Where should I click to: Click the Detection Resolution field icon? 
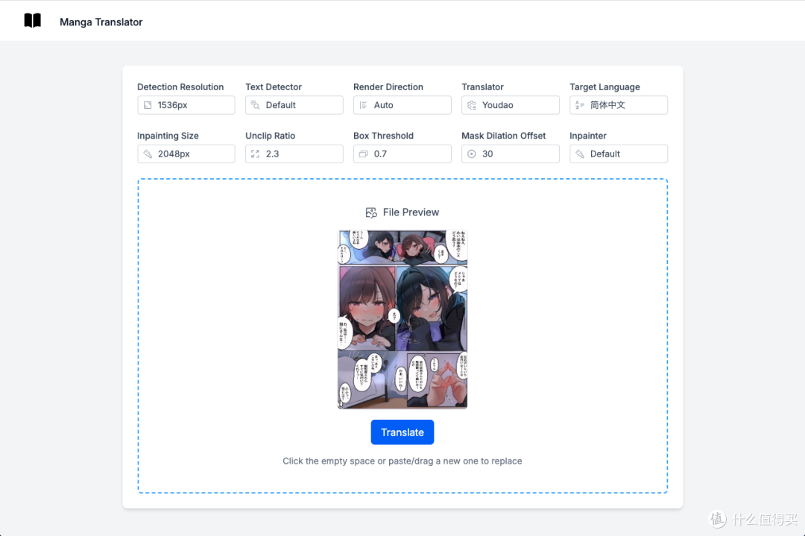coord(148,105)
